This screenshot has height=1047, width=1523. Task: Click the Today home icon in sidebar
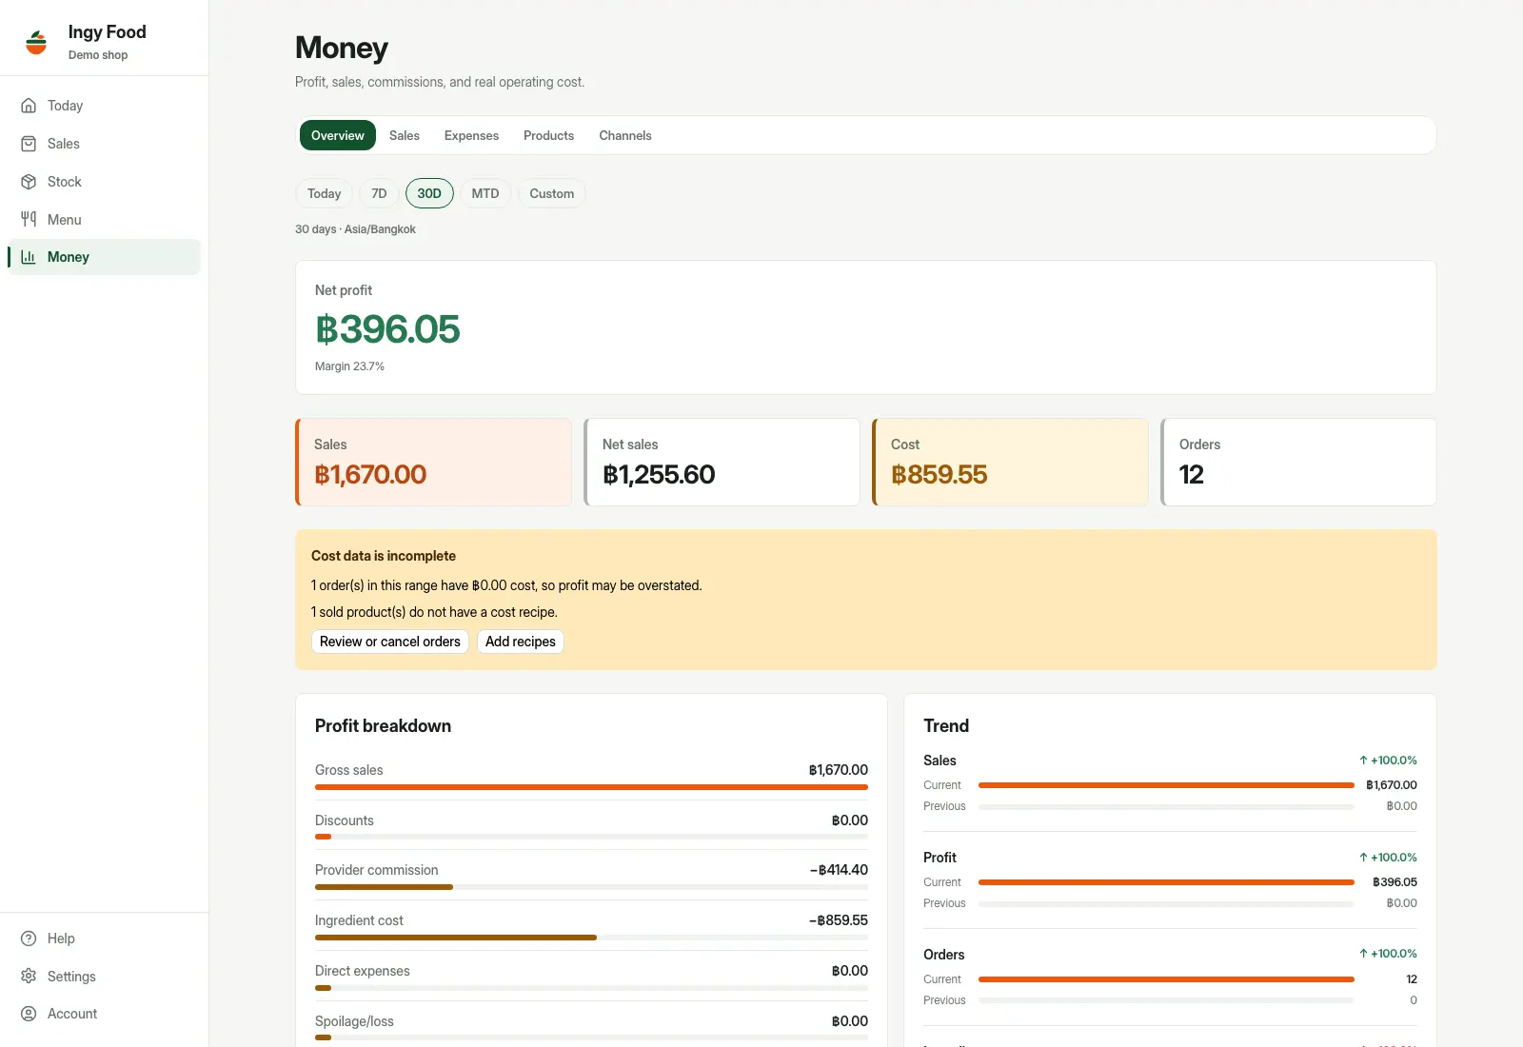tap(29, 106)
